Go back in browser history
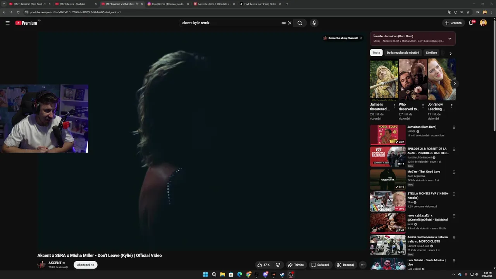Image resolution: width=496 pixels, height=279 pixels. tap(4, 12)
